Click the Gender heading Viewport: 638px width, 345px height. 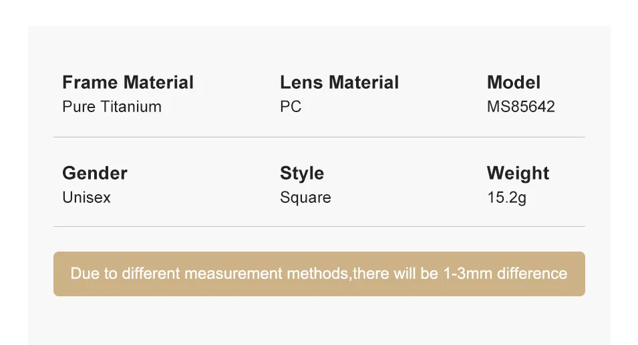coord(94,174)
